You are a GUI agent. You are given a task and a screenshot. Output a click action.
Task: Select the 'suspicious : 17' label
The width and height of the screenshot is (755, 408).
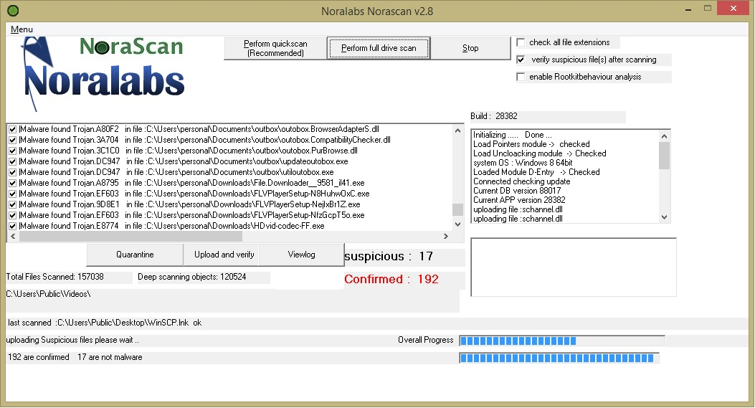[389, 256]
